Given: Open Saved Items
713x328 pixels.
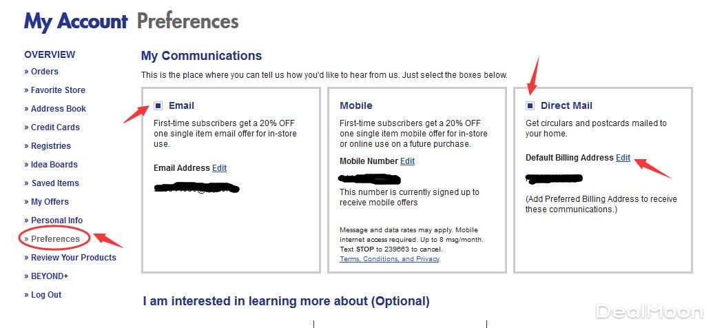Looking at the screenshot, I should click(55, 183).
